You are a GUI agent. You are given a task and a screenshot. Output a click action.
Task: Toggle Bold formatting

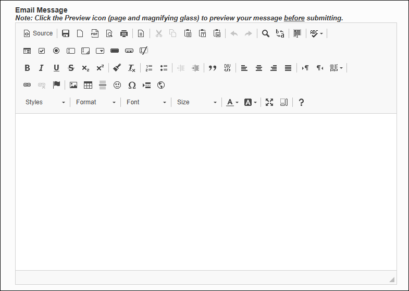pos(27,68)
